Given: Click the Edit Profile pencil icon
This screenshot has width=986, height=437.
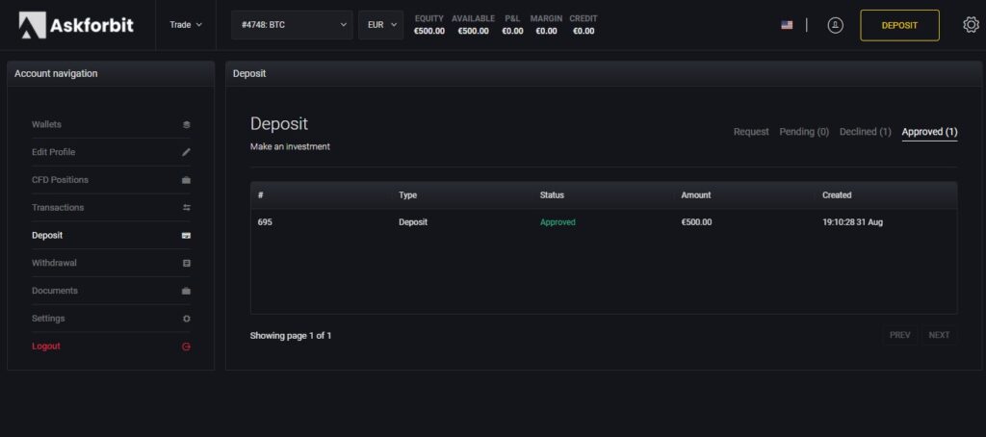Looking at the screenshot, I should coord(186,152).
